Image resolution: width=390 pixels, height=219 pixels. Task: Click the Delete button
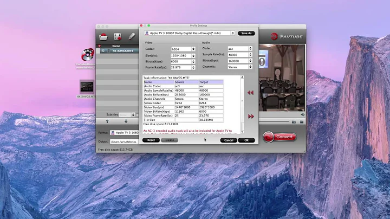coord(170,140)
